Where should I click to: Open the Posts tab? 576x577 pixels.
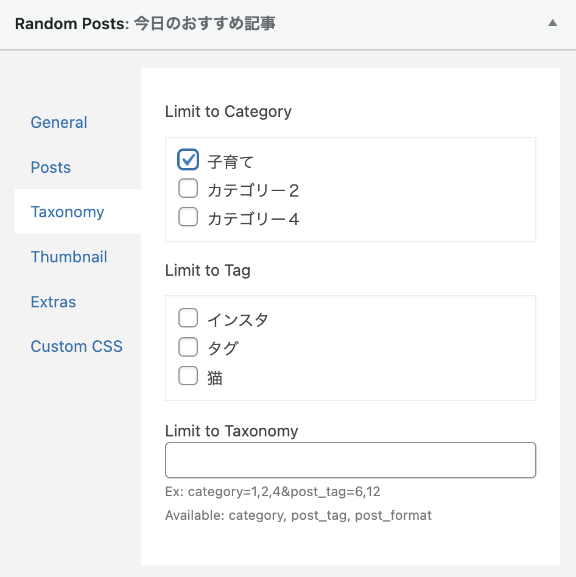[51, 167]
